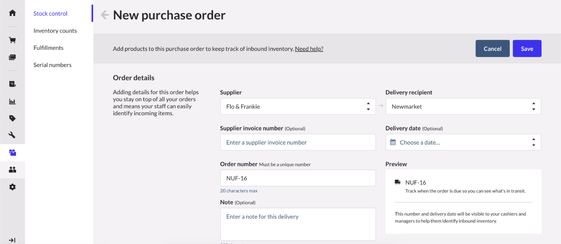Click the calendar icon in Delivery date
The image size is (561, 244).
tap(393, 142)
